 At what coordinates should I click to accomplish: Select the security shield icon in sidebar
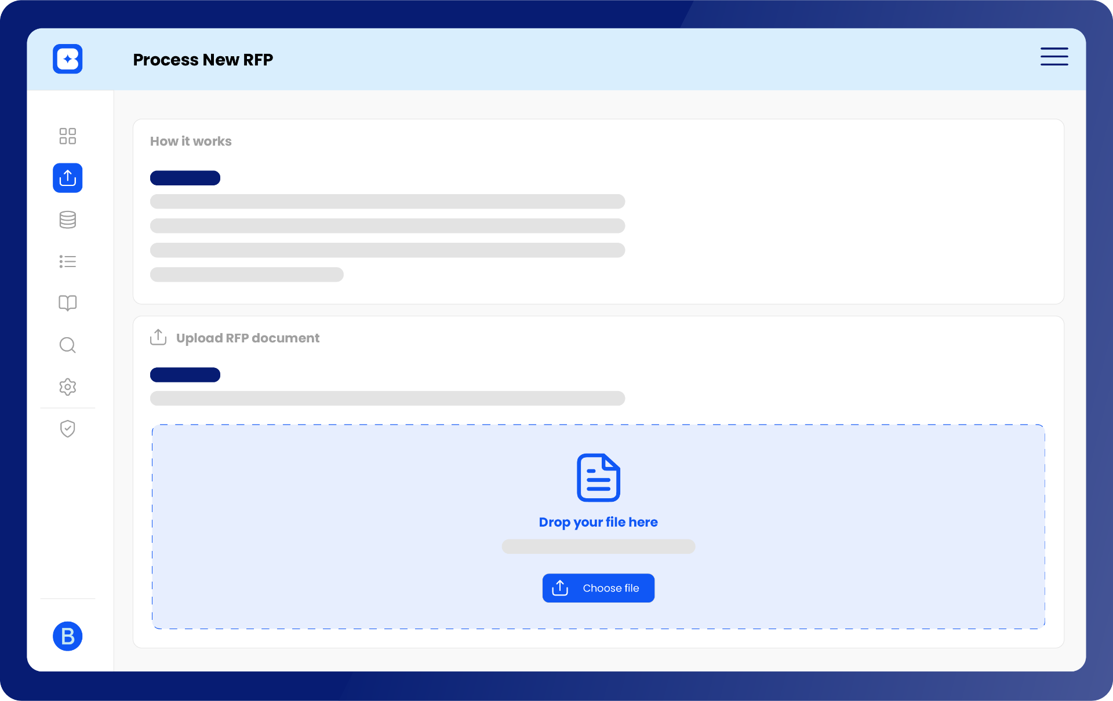(67, 429)
